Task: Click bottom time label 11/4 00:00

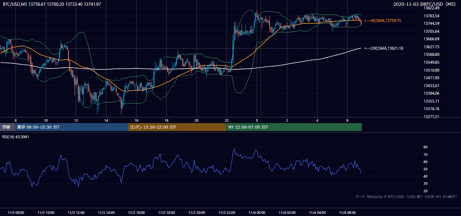Action: 257,213
